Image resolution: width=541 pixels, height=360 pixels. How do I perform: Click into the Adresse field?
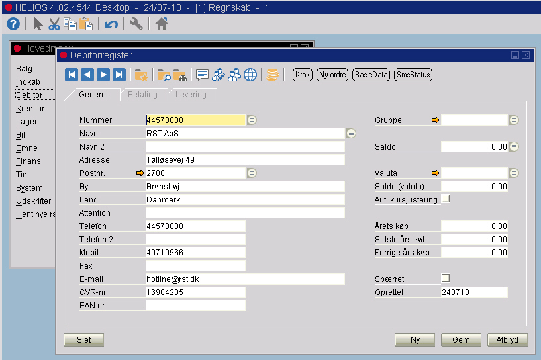point(245,159)
